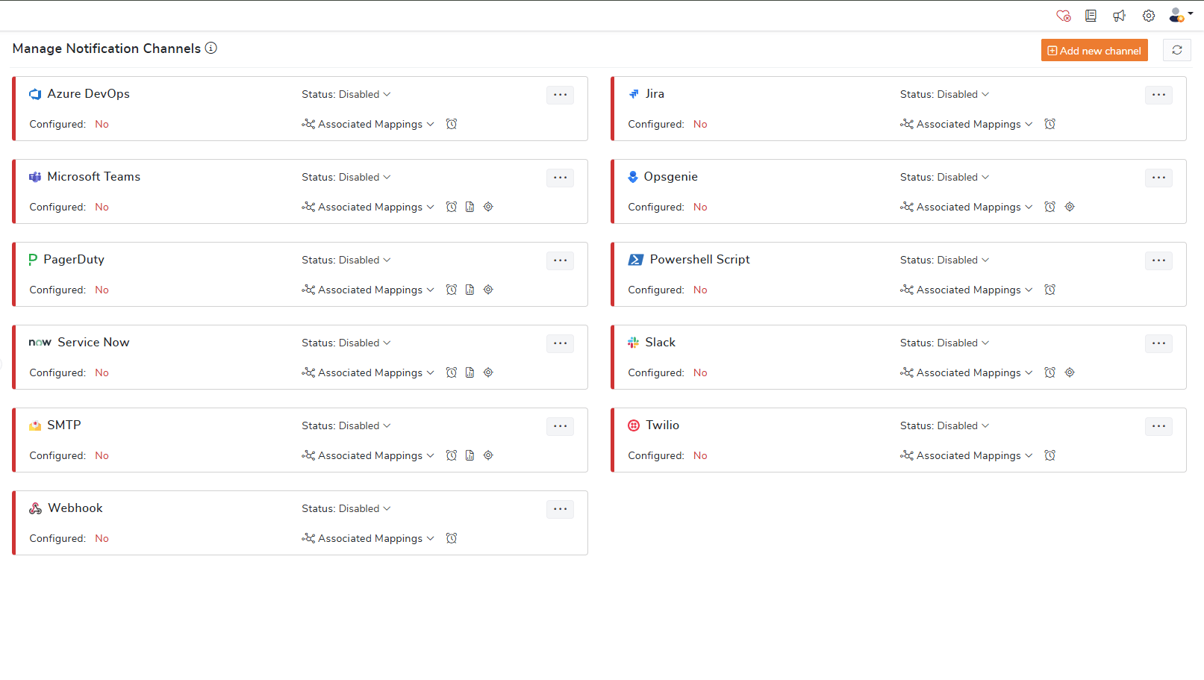Open the health status heart icon

click(x=1064, y=16)
